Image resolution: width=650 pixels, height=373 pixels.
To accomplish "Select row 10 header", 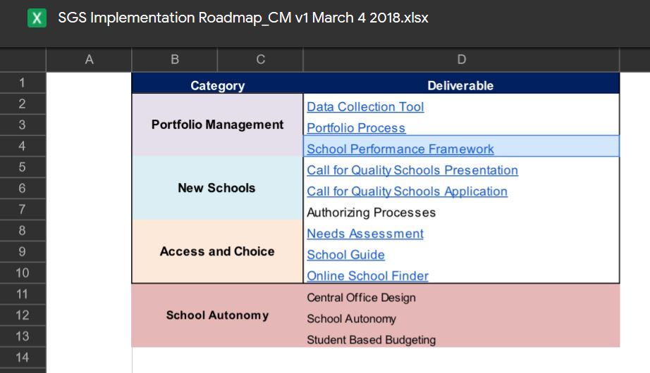I will [23, 273].
